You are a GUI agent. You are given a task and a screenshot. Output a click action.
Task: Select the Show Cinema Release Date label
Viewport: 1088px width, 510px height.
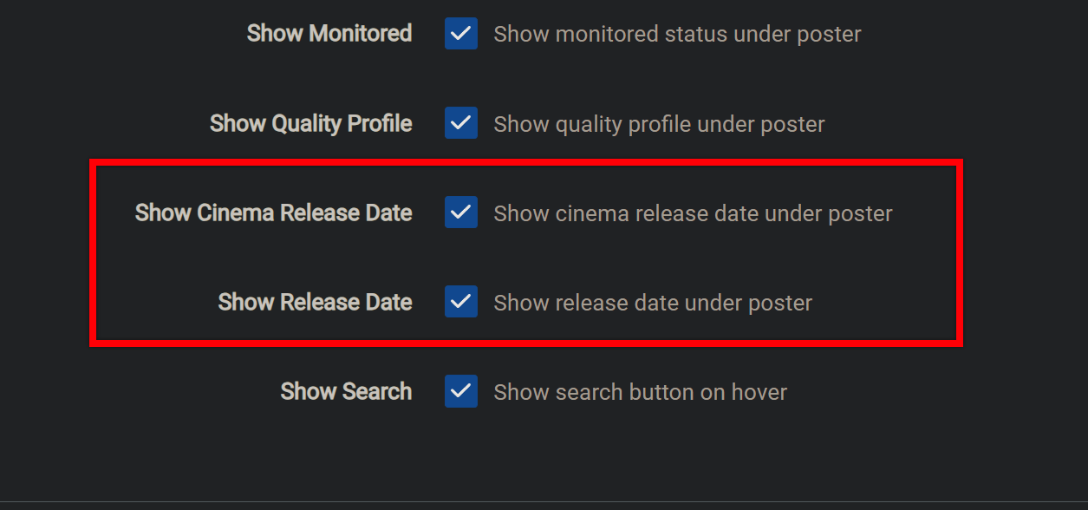(x=273, y=212)
